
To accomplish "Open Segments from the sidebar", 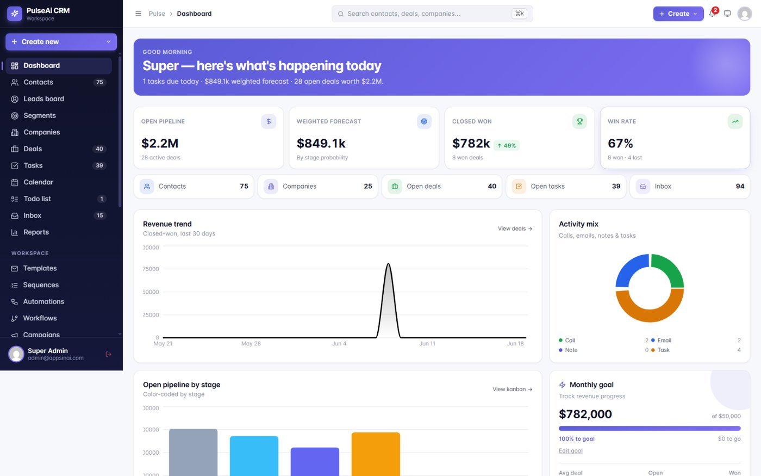I will (x=59, y=115).
